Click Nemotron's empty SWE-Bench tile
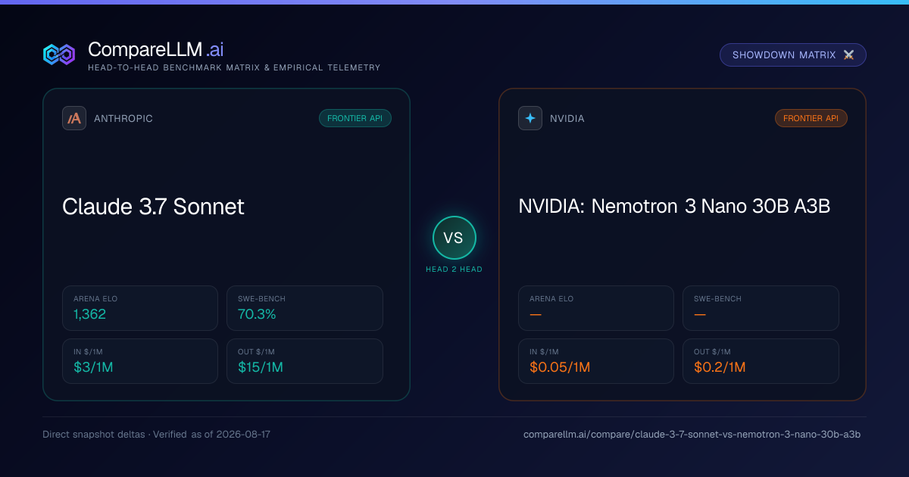 click(x=761, y=308)
